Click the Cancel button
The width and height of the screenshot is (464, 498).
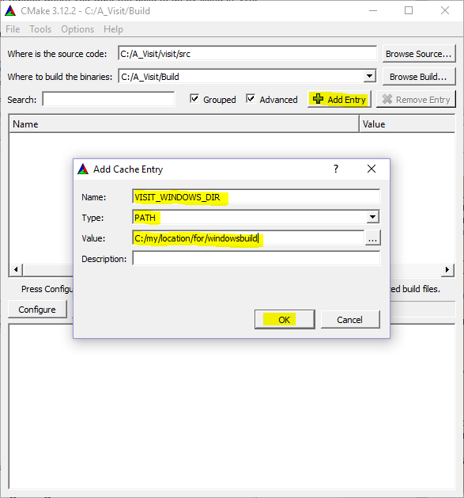[350, 320]
